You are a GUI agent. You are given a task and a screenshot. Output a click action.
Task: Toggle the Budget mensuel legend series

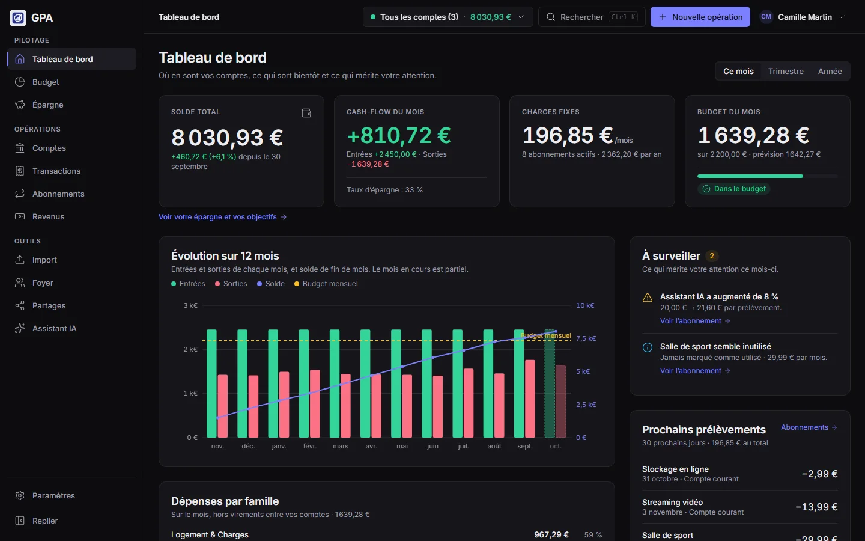326,284
